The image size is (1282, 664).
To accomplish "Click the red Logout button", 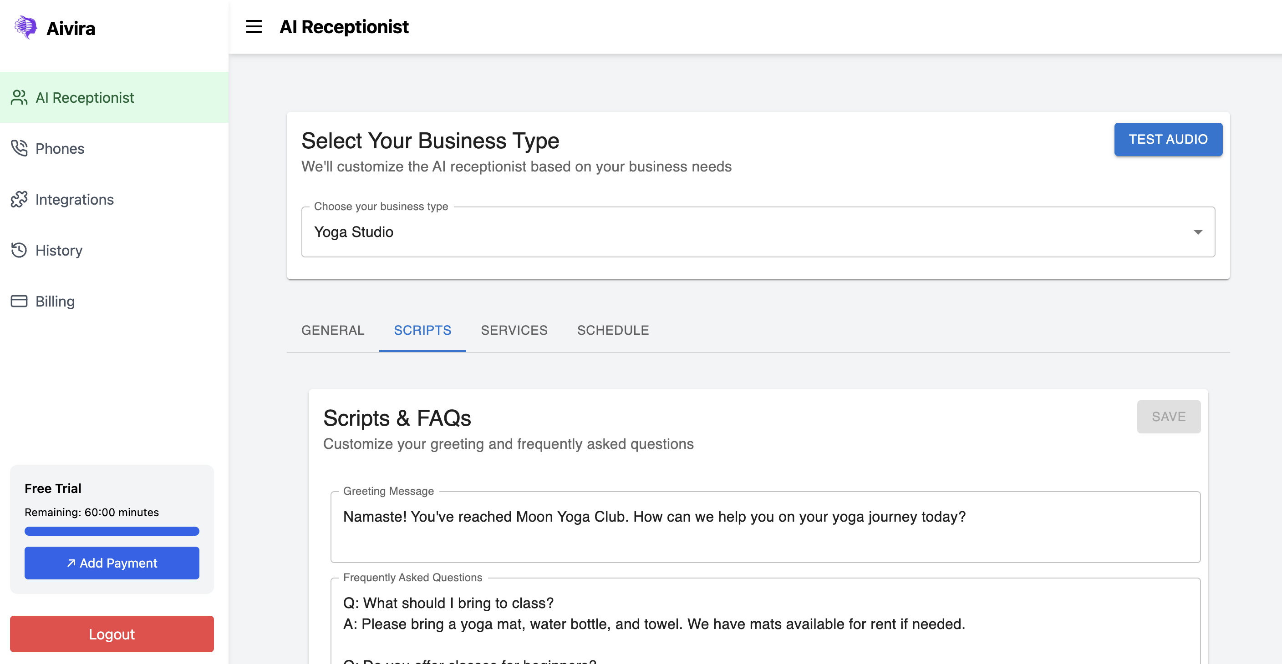I will [x=112, y=634].
